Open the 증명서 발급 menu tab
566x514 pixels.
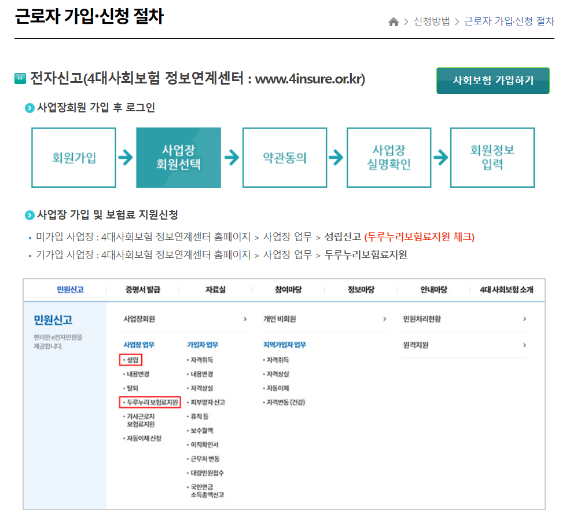[143, 290]
